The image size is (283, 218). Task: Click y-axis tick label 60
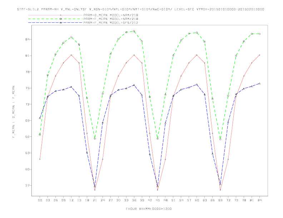tap(28, 169)
